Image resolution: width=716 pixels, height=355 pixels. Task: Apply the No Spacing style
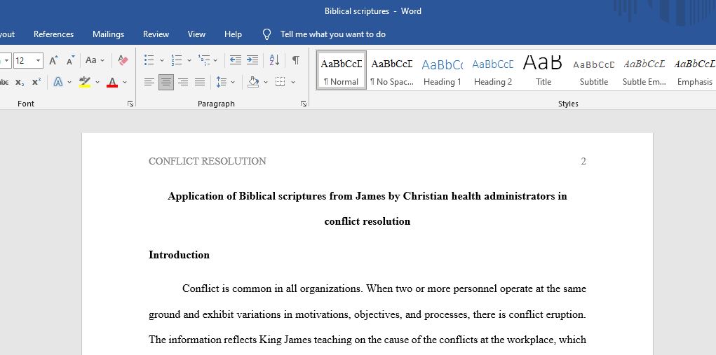[392, 70]
